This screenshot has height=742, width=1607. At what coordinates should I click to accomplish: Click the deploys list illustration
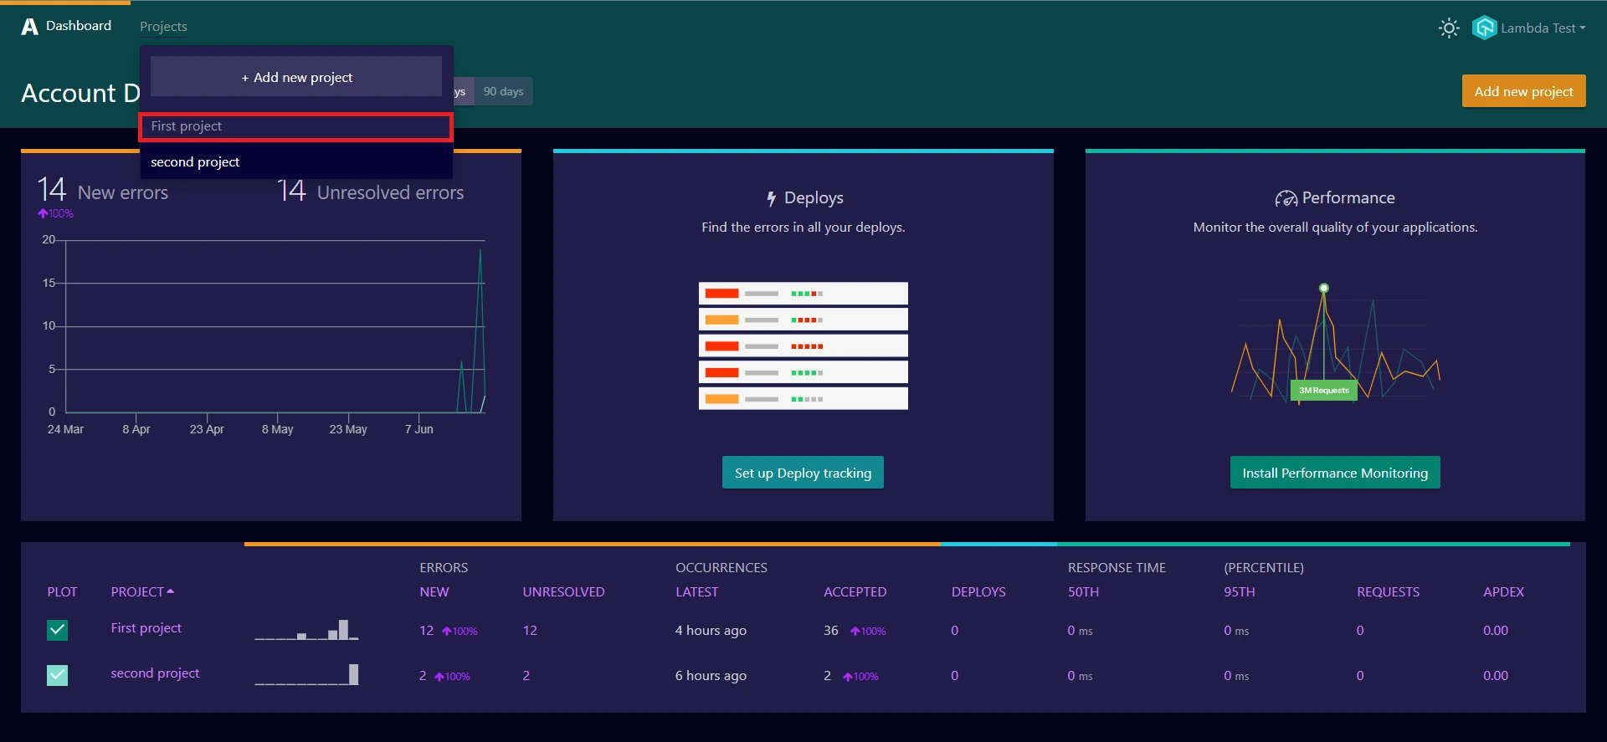coord(803,345)
